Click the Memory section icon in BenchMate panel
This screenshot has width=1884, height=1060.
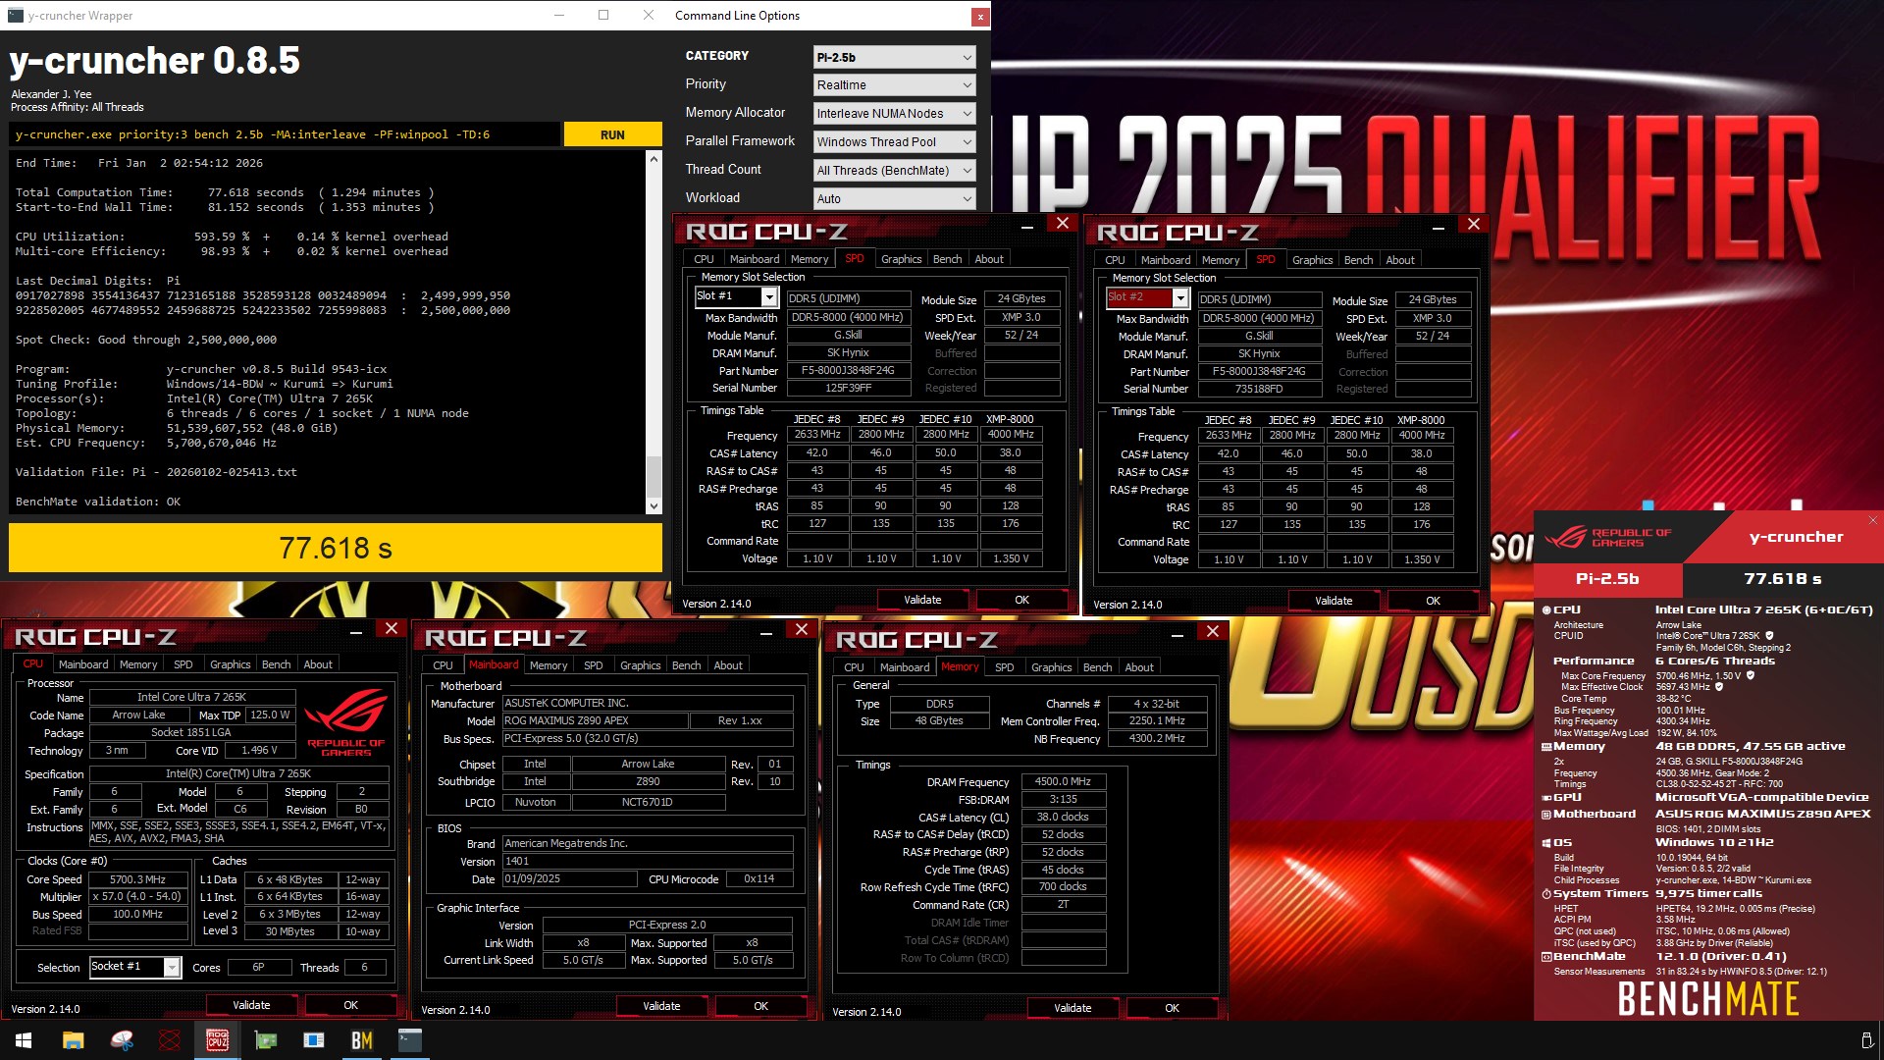coord(1546,747)
